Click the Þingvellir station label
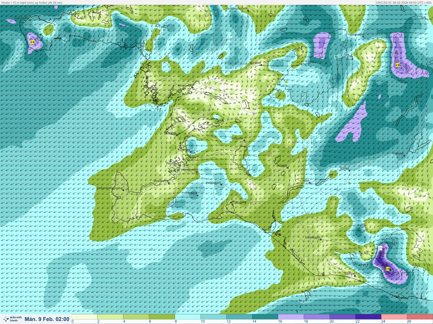This screenshot has width=433, height=324. pyautogui.click(x=237, y=138)
